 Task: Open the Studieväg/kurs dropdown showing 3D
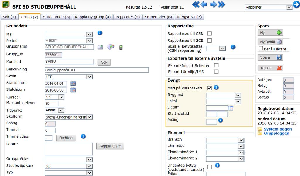69,166
